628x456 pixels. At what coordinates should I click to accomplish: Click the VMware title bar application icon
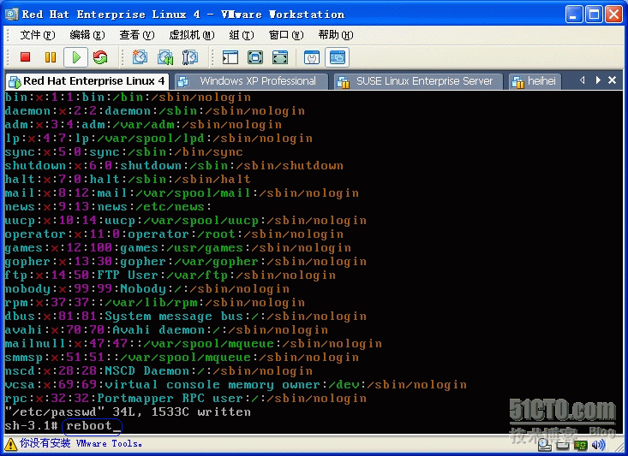coord(11,14)
